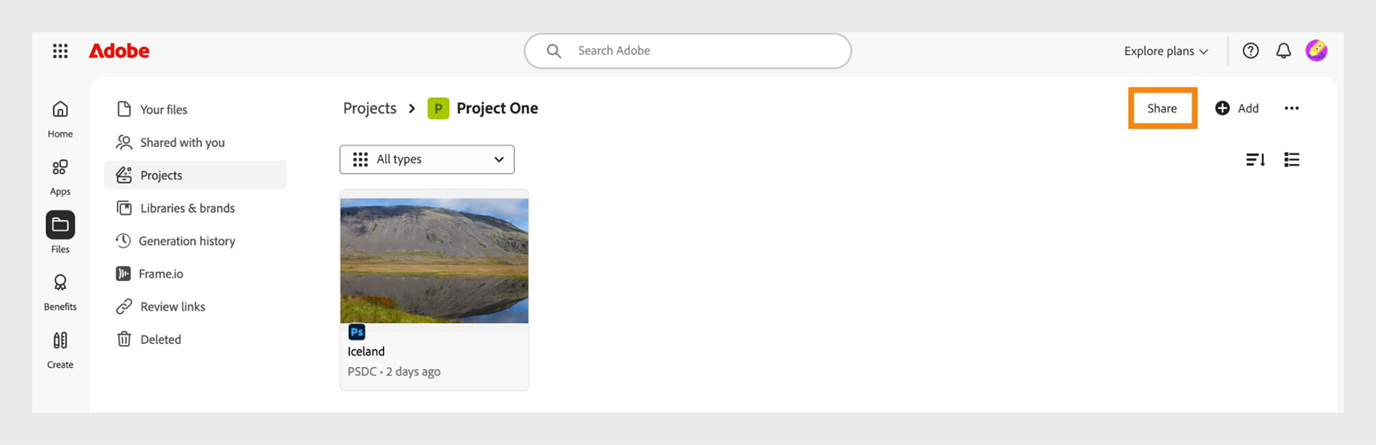The height and width of the screenshot is (445, 1376).
Task: Click the Shared with you people icon
Action: (124, 143)
